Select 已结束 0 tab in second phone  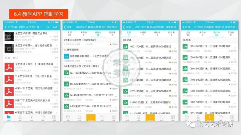[112, 34]
